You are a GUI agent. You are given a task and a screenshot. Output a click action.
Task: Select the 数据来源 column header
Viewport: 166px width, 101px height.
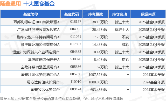(148, 14)
